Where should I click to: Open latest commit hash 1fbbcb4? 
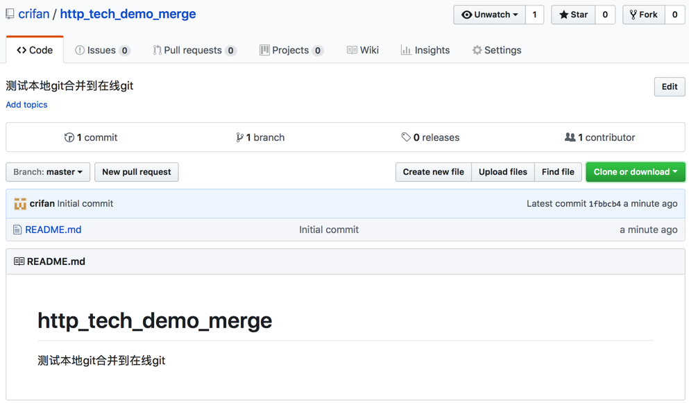tap(604, 204)
